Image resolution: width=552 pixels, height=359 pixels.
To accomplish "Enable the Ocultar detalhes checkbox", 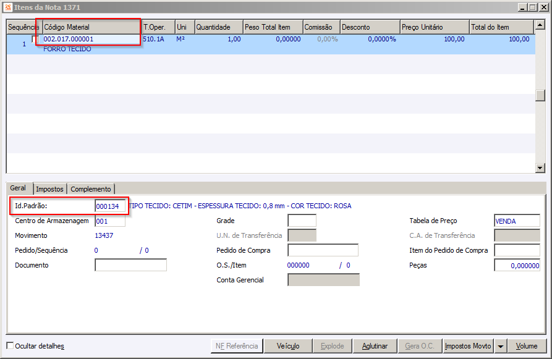I will tap(11, 346).
